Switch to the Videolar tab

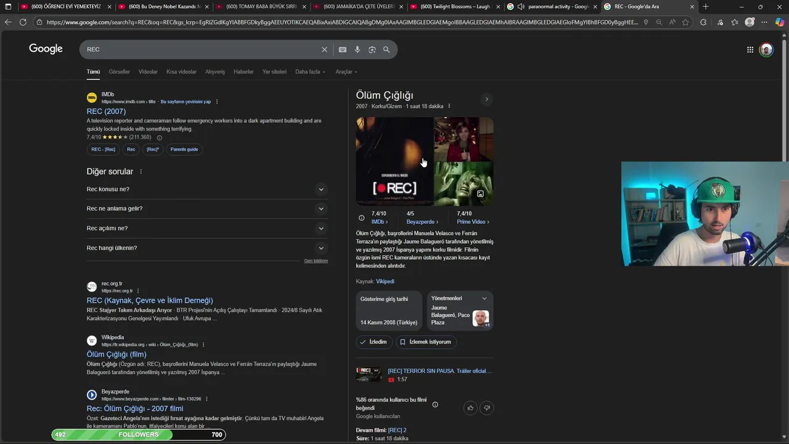[x=148, y=72]
